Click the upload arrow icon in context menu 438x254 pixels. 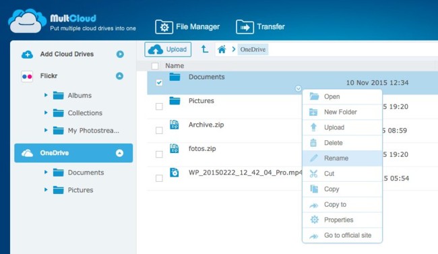pos(313,127)
